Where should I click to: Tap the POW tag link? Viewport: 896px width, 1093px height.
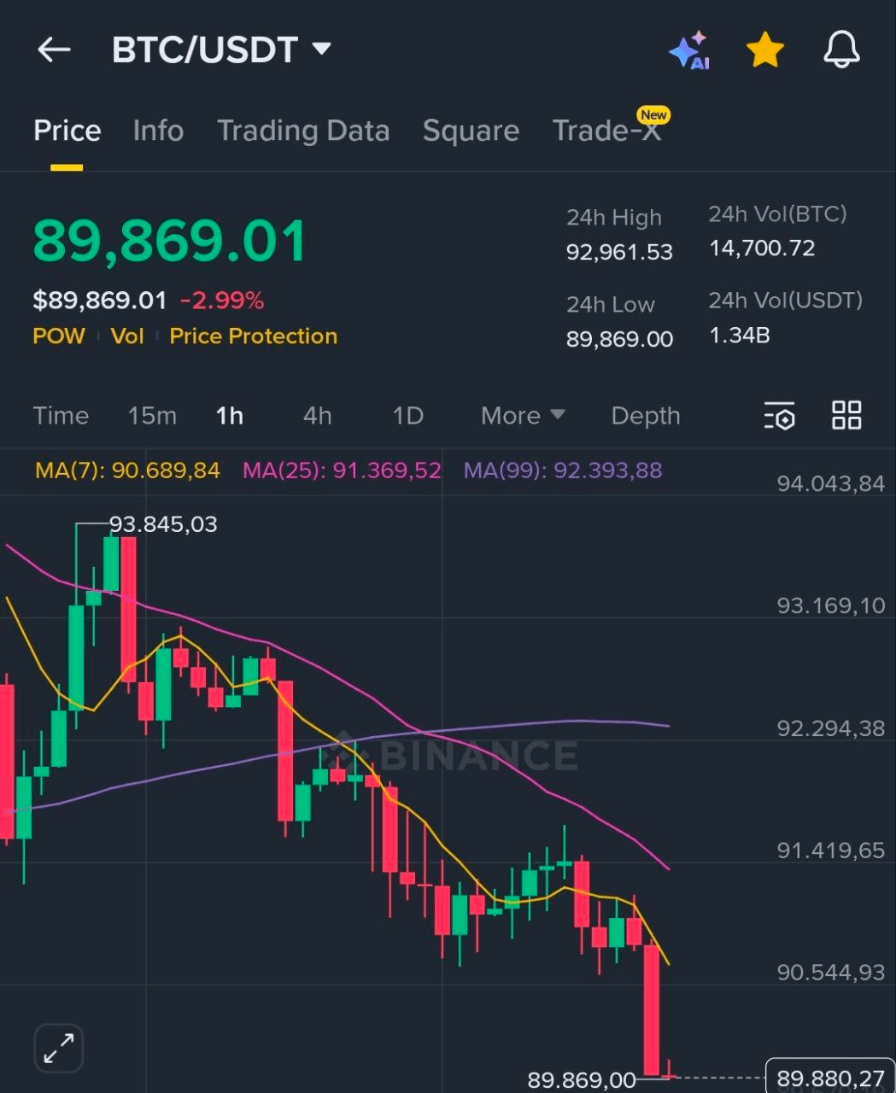click(59, 336)
